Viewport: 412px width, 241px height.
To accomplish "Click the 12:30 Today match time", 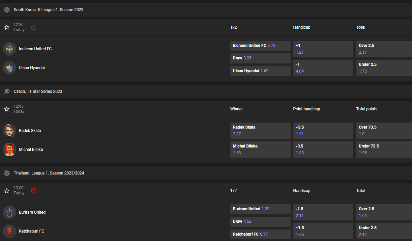I will click(19, 27).
